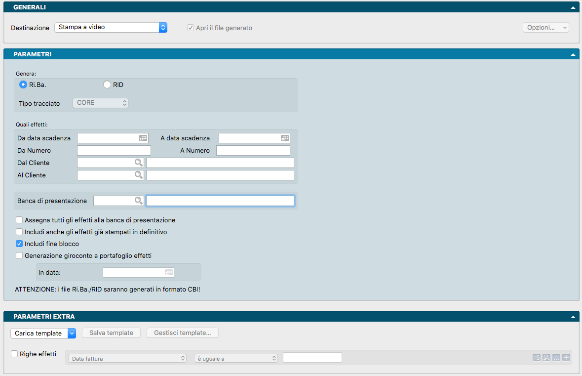Tick the Generazione giroconto a portafoglio effetti checkbox
582x376 pixels.
coord(19,256)
